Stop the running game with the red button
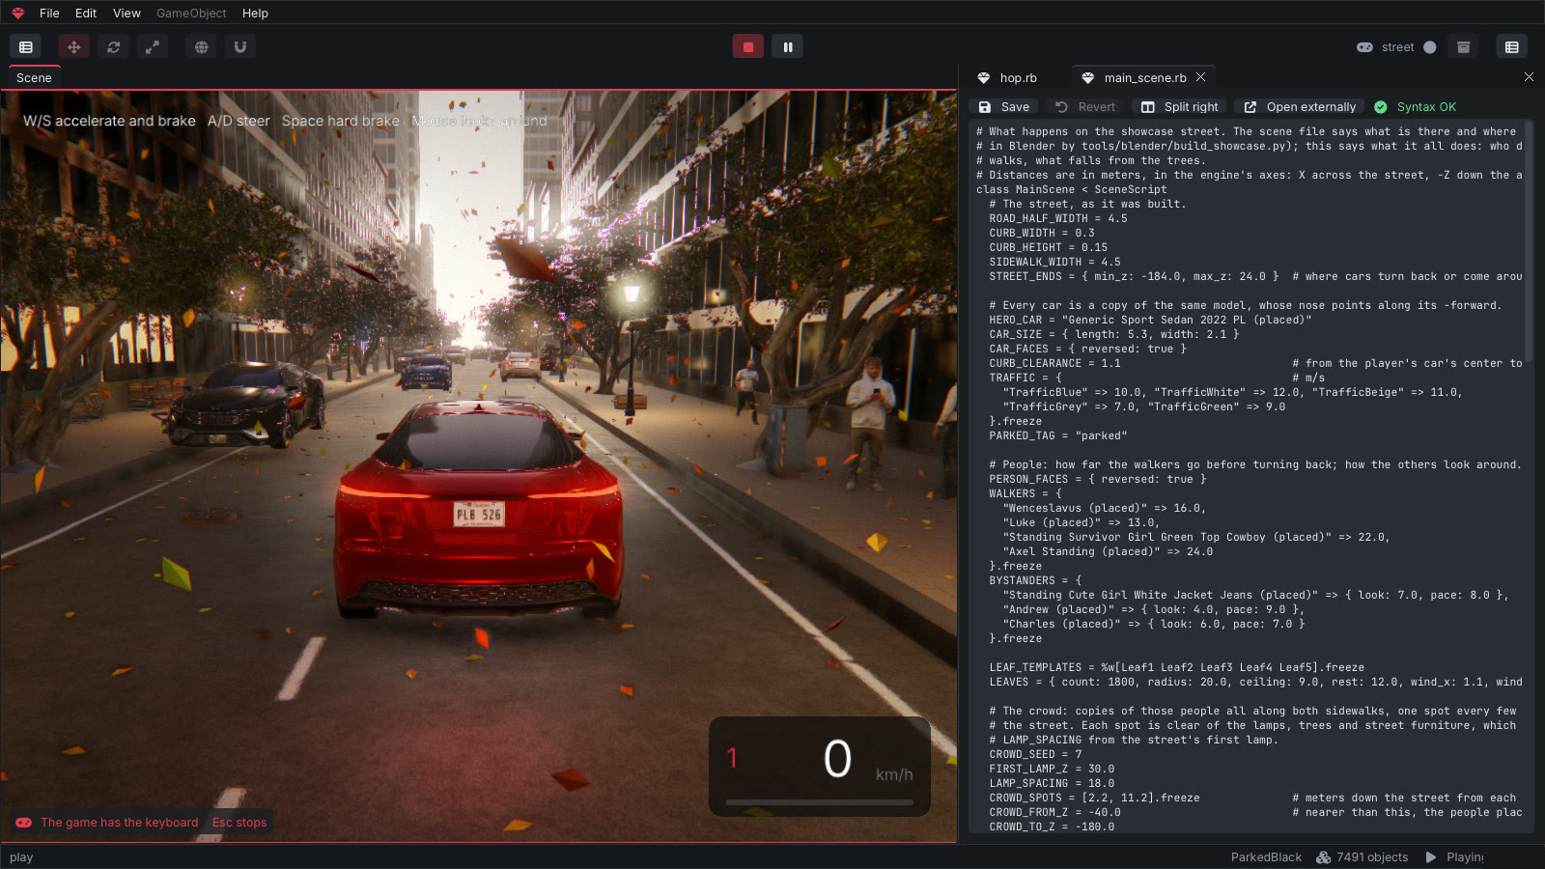This screenshot has width=1545, height=869. 748,46
